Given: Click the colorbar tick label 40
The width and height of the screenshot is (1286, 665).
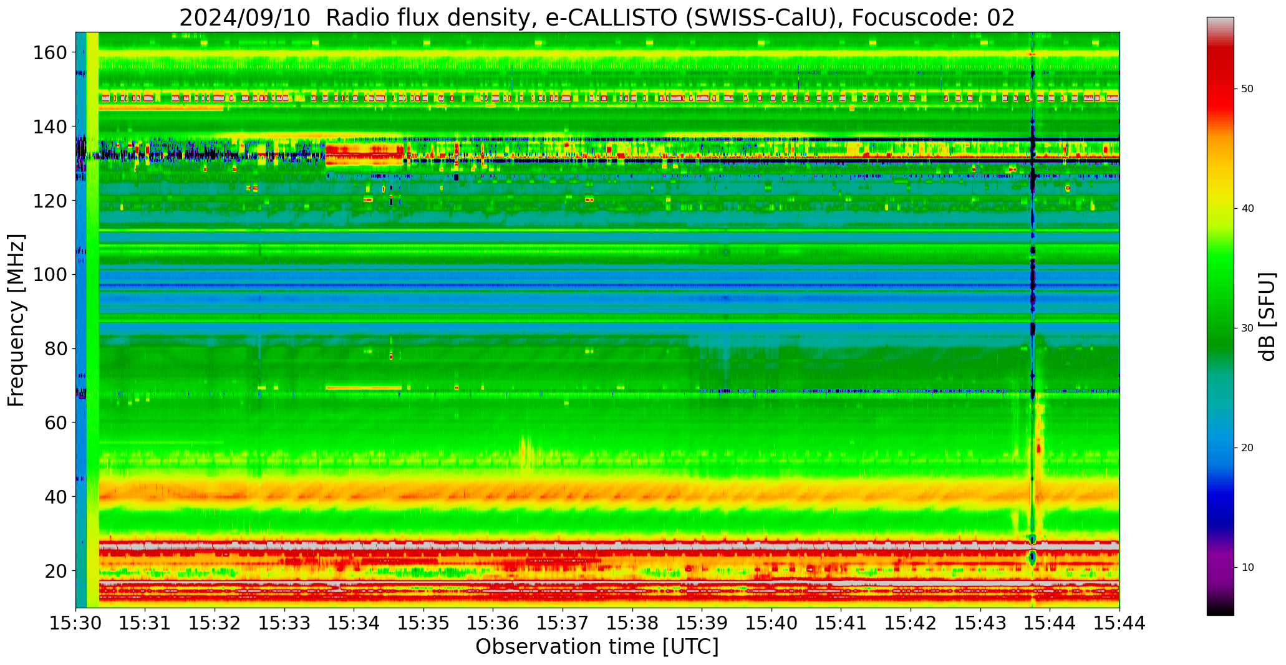Looking at the screenshot, I should click(1247, 209).
